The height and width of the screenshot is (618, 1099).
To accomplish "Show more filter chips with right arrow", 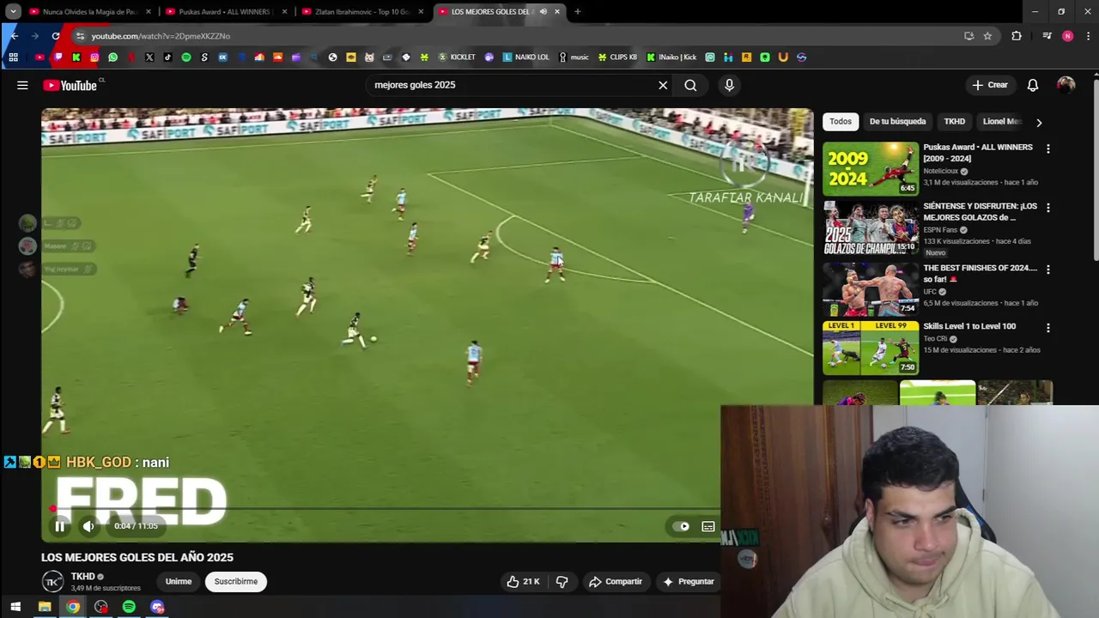I will (1039, 122).
